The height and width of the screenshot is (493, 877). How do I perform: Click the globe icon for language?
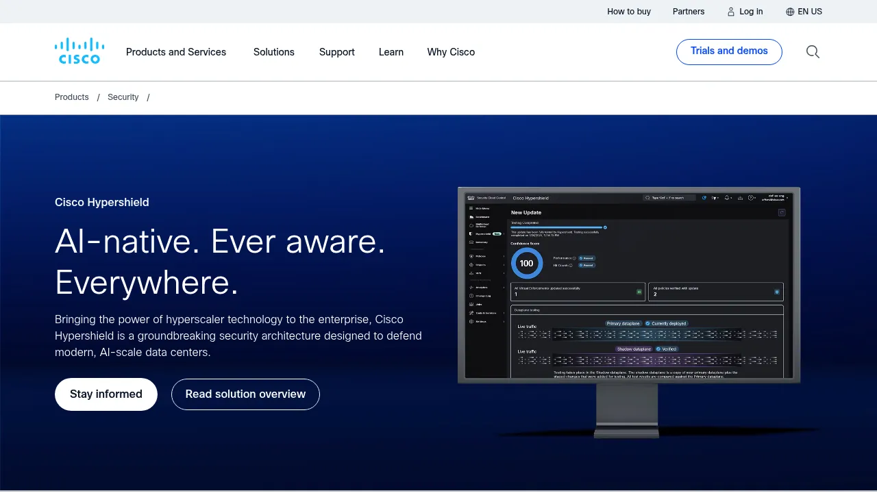(x=790, y=12)
